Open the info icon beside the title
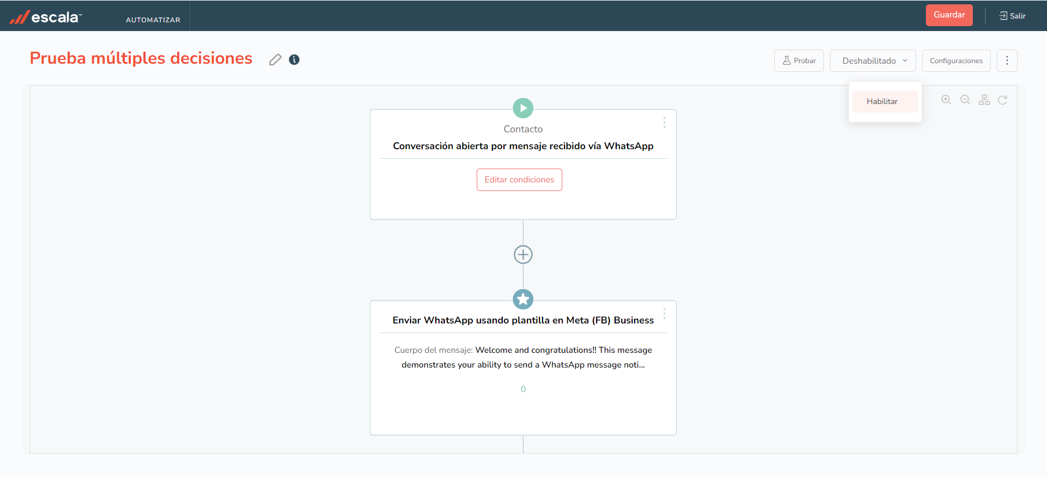The width and height of the screenshot is (1047, 477). pyautogui.click(x=294, y=59)
